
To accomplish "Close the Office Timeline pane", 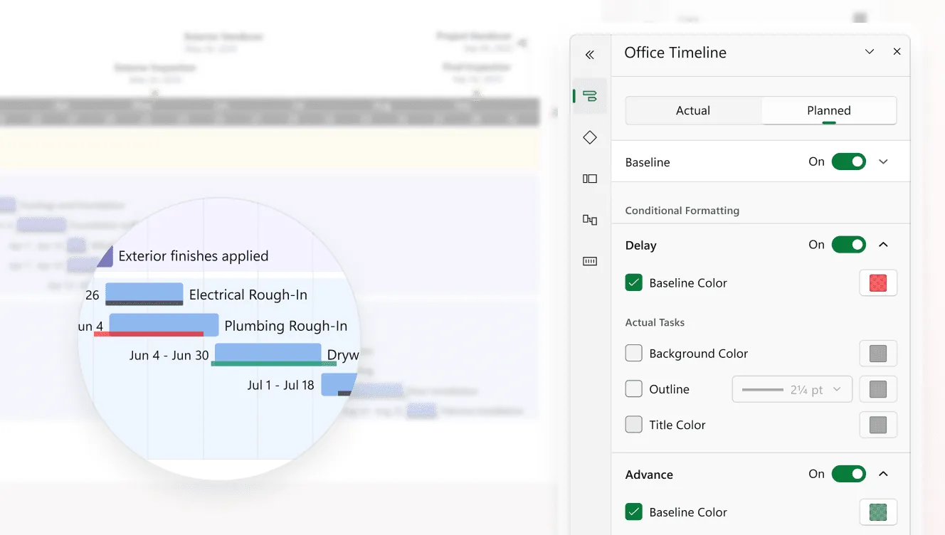I will point(897,52).
